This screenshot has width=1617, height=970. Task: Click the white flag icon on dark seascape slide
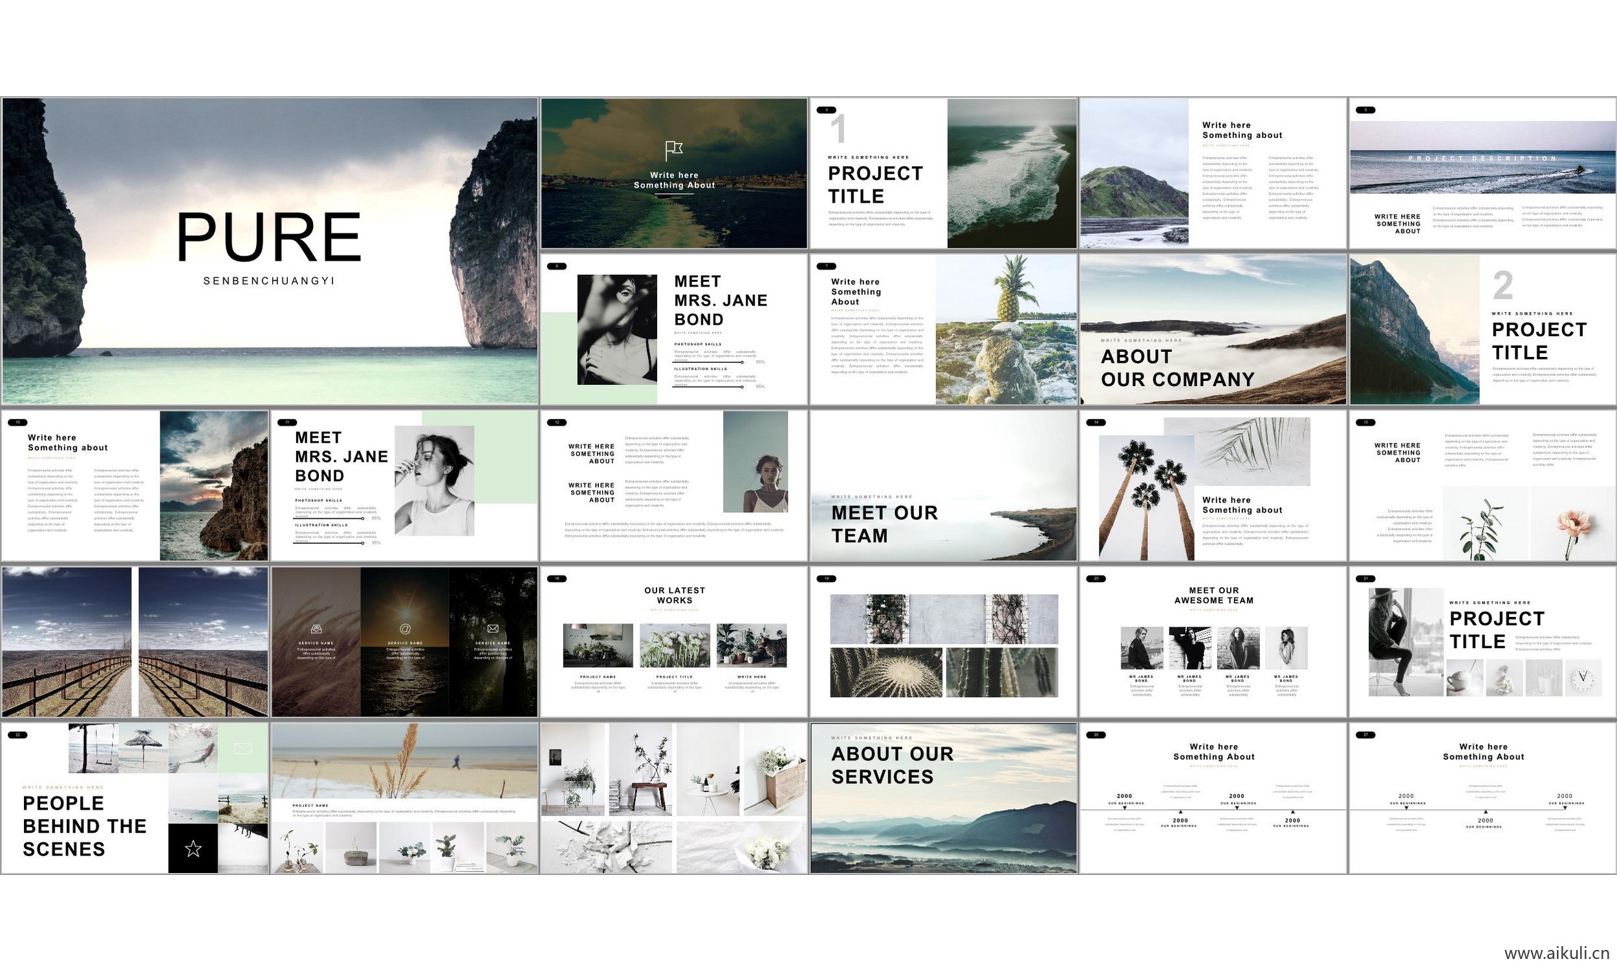click(673, 150)
